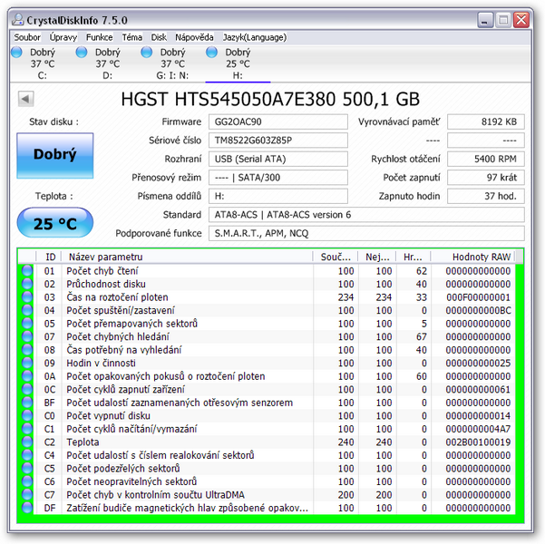
Task: Click the Souč... column header
Action: coord(335,257)
